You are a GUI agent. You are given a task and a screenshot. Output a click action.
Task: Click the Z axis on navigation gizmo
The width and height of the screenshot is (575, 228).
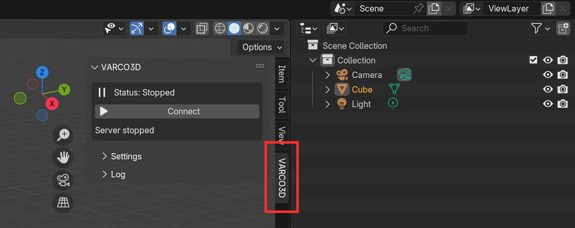[x=42, y=73]
